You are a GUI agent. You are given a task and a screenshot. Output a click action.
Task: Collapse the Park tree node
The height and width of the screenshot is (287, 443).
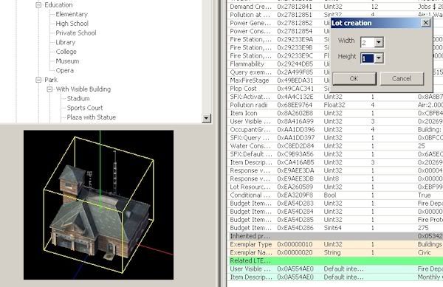point(38,80)
